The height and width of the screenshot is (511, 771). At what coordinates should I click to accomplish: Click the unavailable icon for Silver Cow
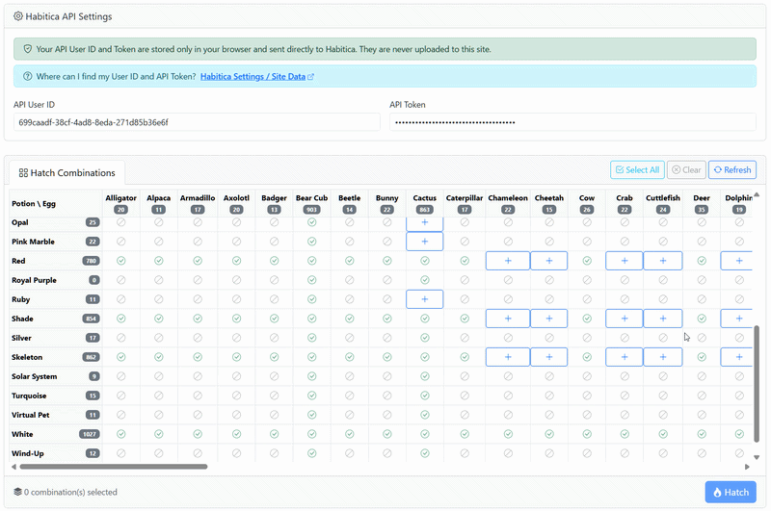[587, 338]
